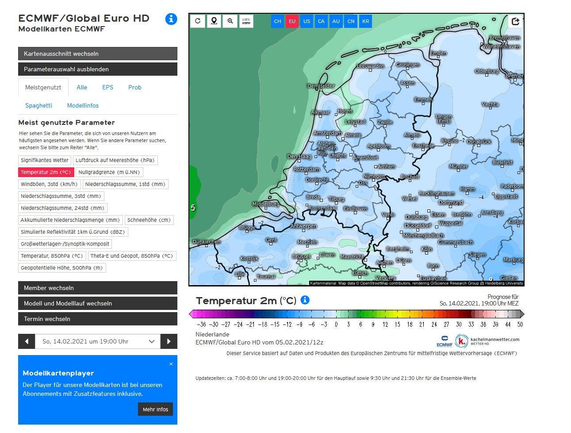Switch to the Spaghetti tab

pos(38,105)
